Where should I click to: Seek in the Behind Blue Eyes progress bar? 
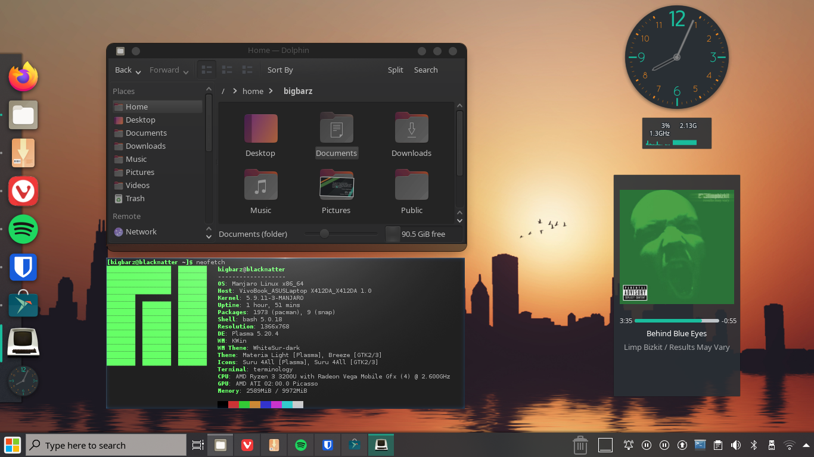[x=677, y=321]
